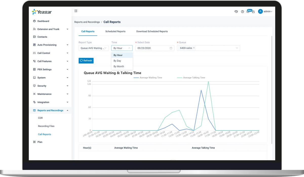Click the Integration icon in the sidebar

click(34, 102)
